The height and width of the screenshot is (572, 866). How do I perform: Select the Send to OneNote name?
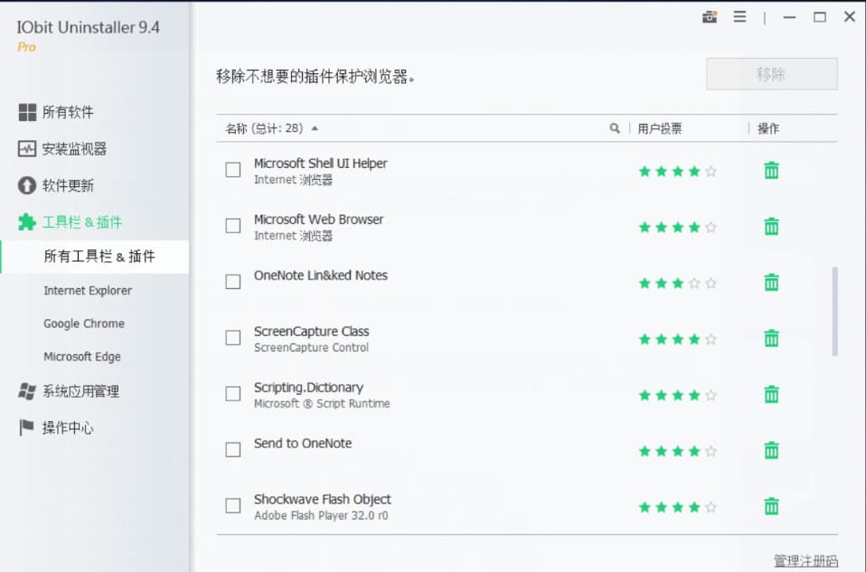(x=303, y=444)
